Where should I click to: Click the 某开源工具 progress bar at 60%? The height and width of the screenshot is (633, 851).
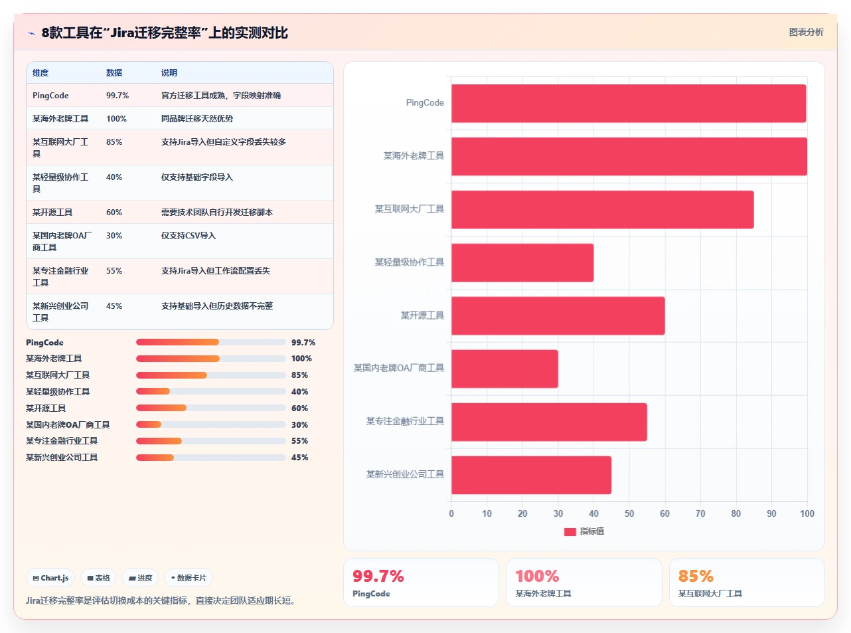pos(211,408)
